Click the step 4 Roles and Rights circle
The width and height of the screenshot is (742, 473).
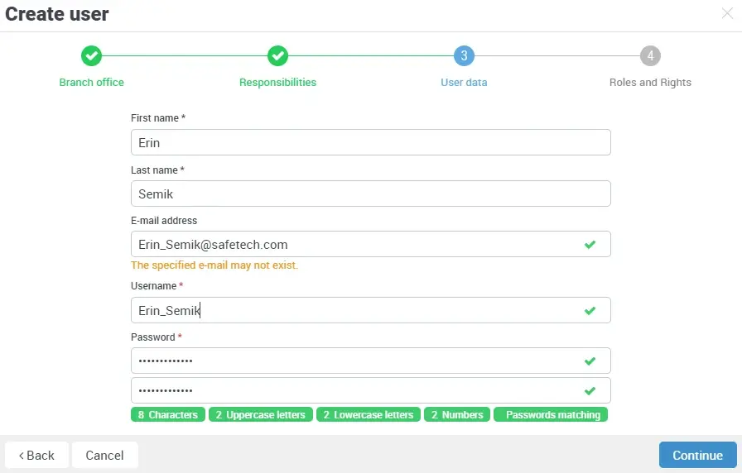pos(650,55)
